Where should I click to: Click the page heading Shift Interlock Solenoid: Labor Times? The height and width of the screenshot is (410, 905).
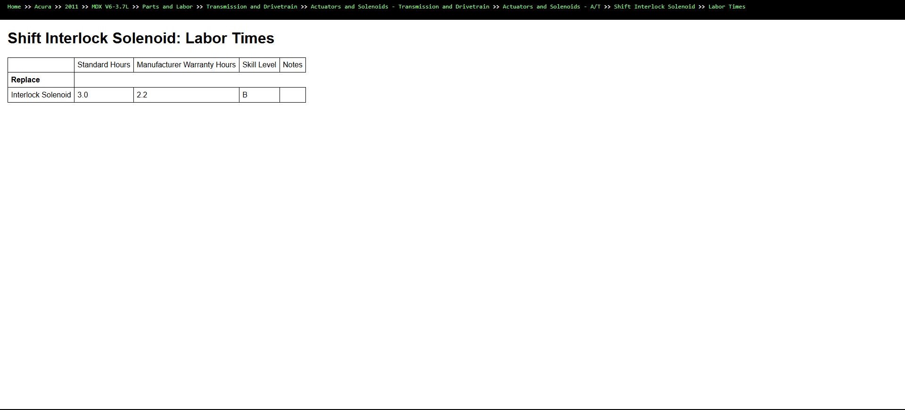coord(141,38)
